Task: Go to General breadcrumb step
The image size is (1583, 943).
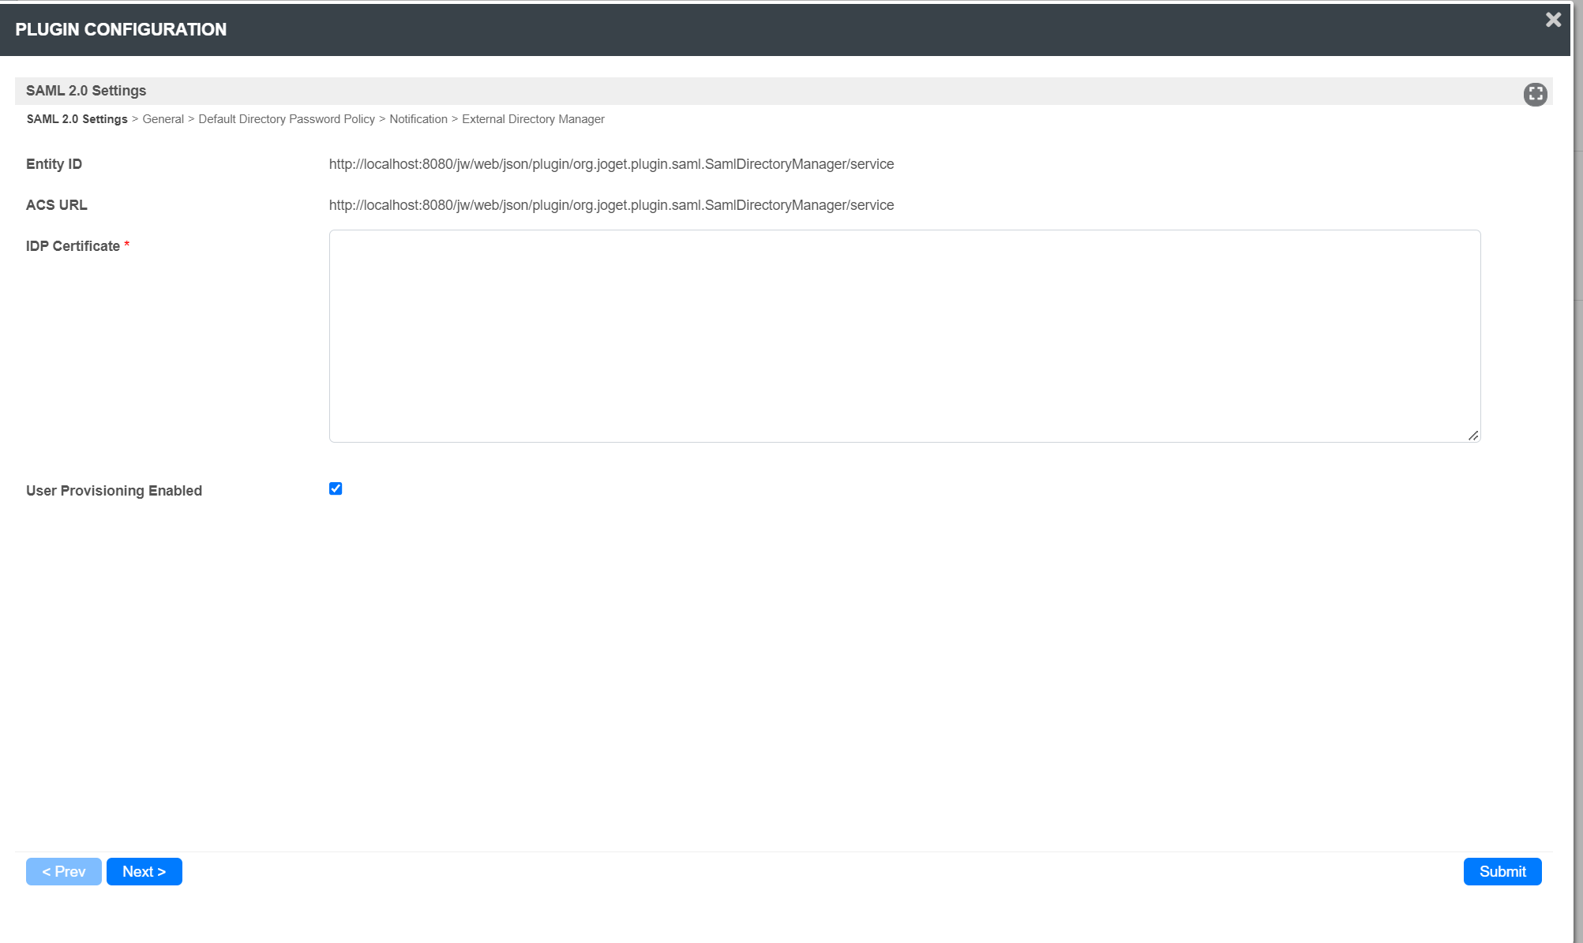Action: pos(163,119)
